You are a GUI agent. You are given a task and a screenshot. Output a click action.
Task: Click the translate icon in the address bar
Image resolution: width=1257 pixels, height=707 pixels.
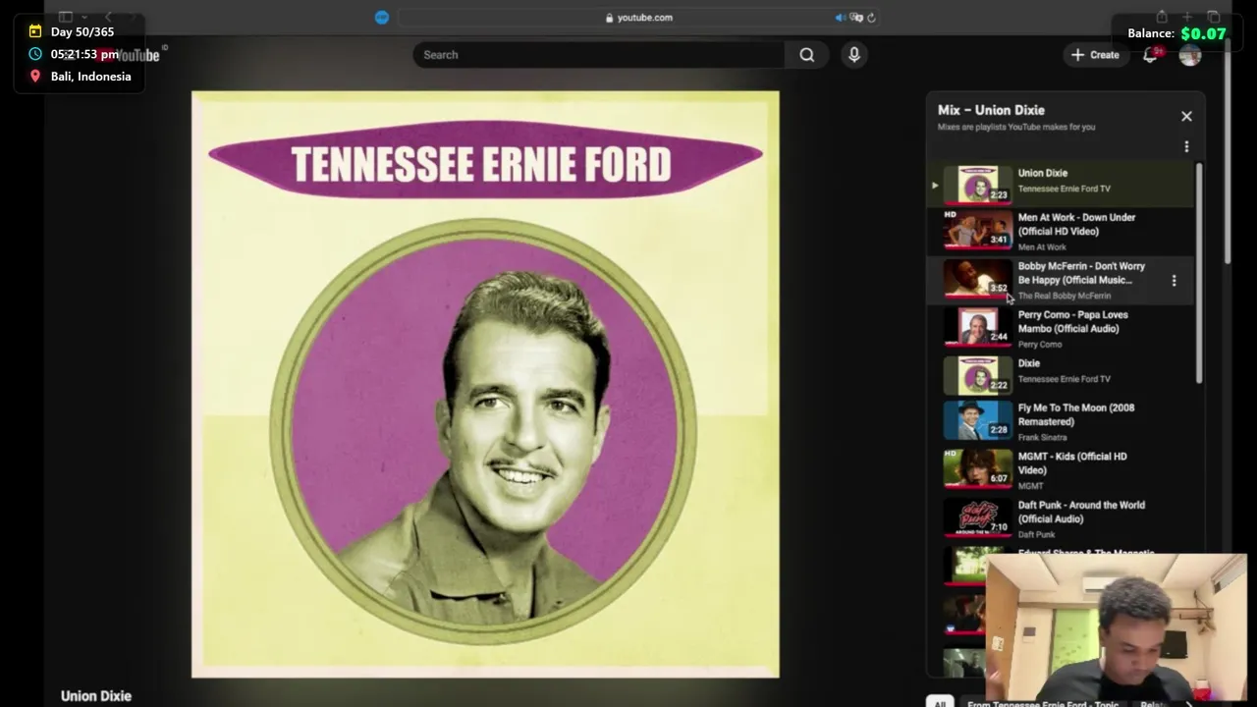pos(856,17)
